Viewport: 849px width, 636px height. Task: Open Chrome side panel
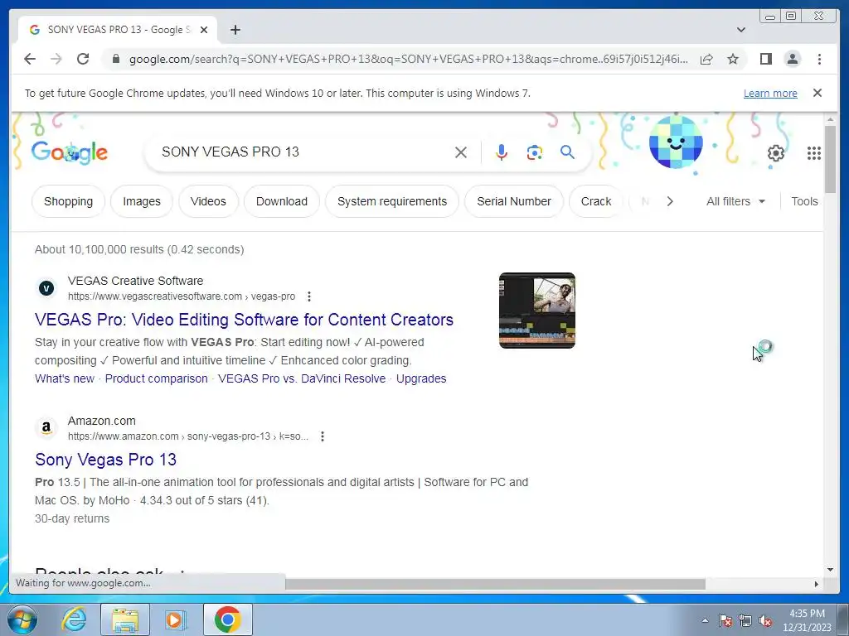pos(765,59)
